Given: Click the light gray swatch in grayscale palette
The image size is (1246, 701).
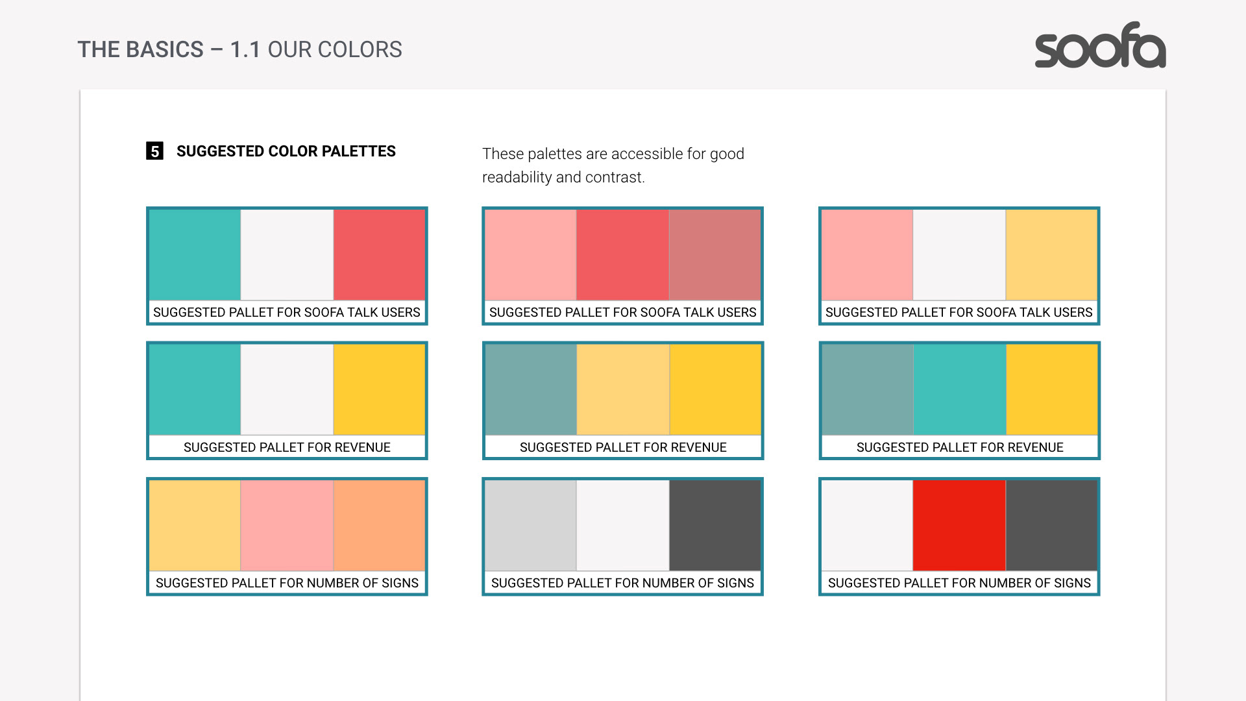Looking at the screenshot, I should tap(530, 525).
